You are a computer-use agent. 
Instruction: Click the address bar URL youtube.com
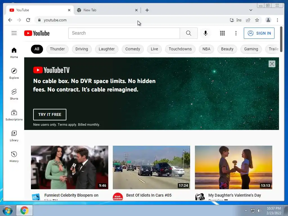coord(55,20)
